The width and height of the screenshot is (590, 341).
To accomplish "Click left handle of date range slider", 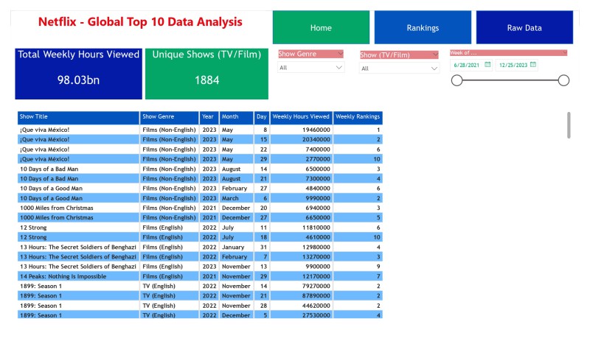I will pyautogui.click(x=457, y=80).
